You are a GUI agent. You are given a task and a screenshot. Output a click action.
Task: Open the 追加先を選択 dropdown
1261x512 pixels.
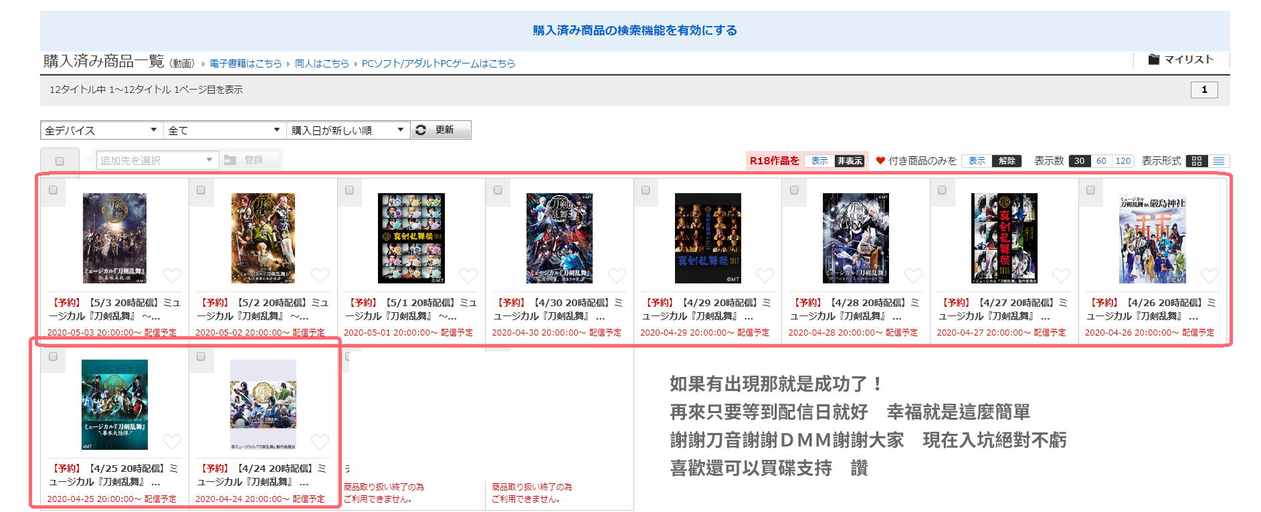pos(157,160)
